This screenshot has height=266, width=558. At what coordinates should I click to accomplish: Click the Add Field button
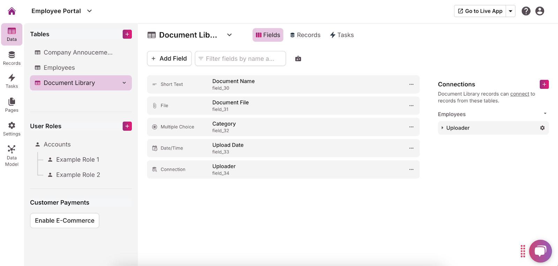coord(169,59)
